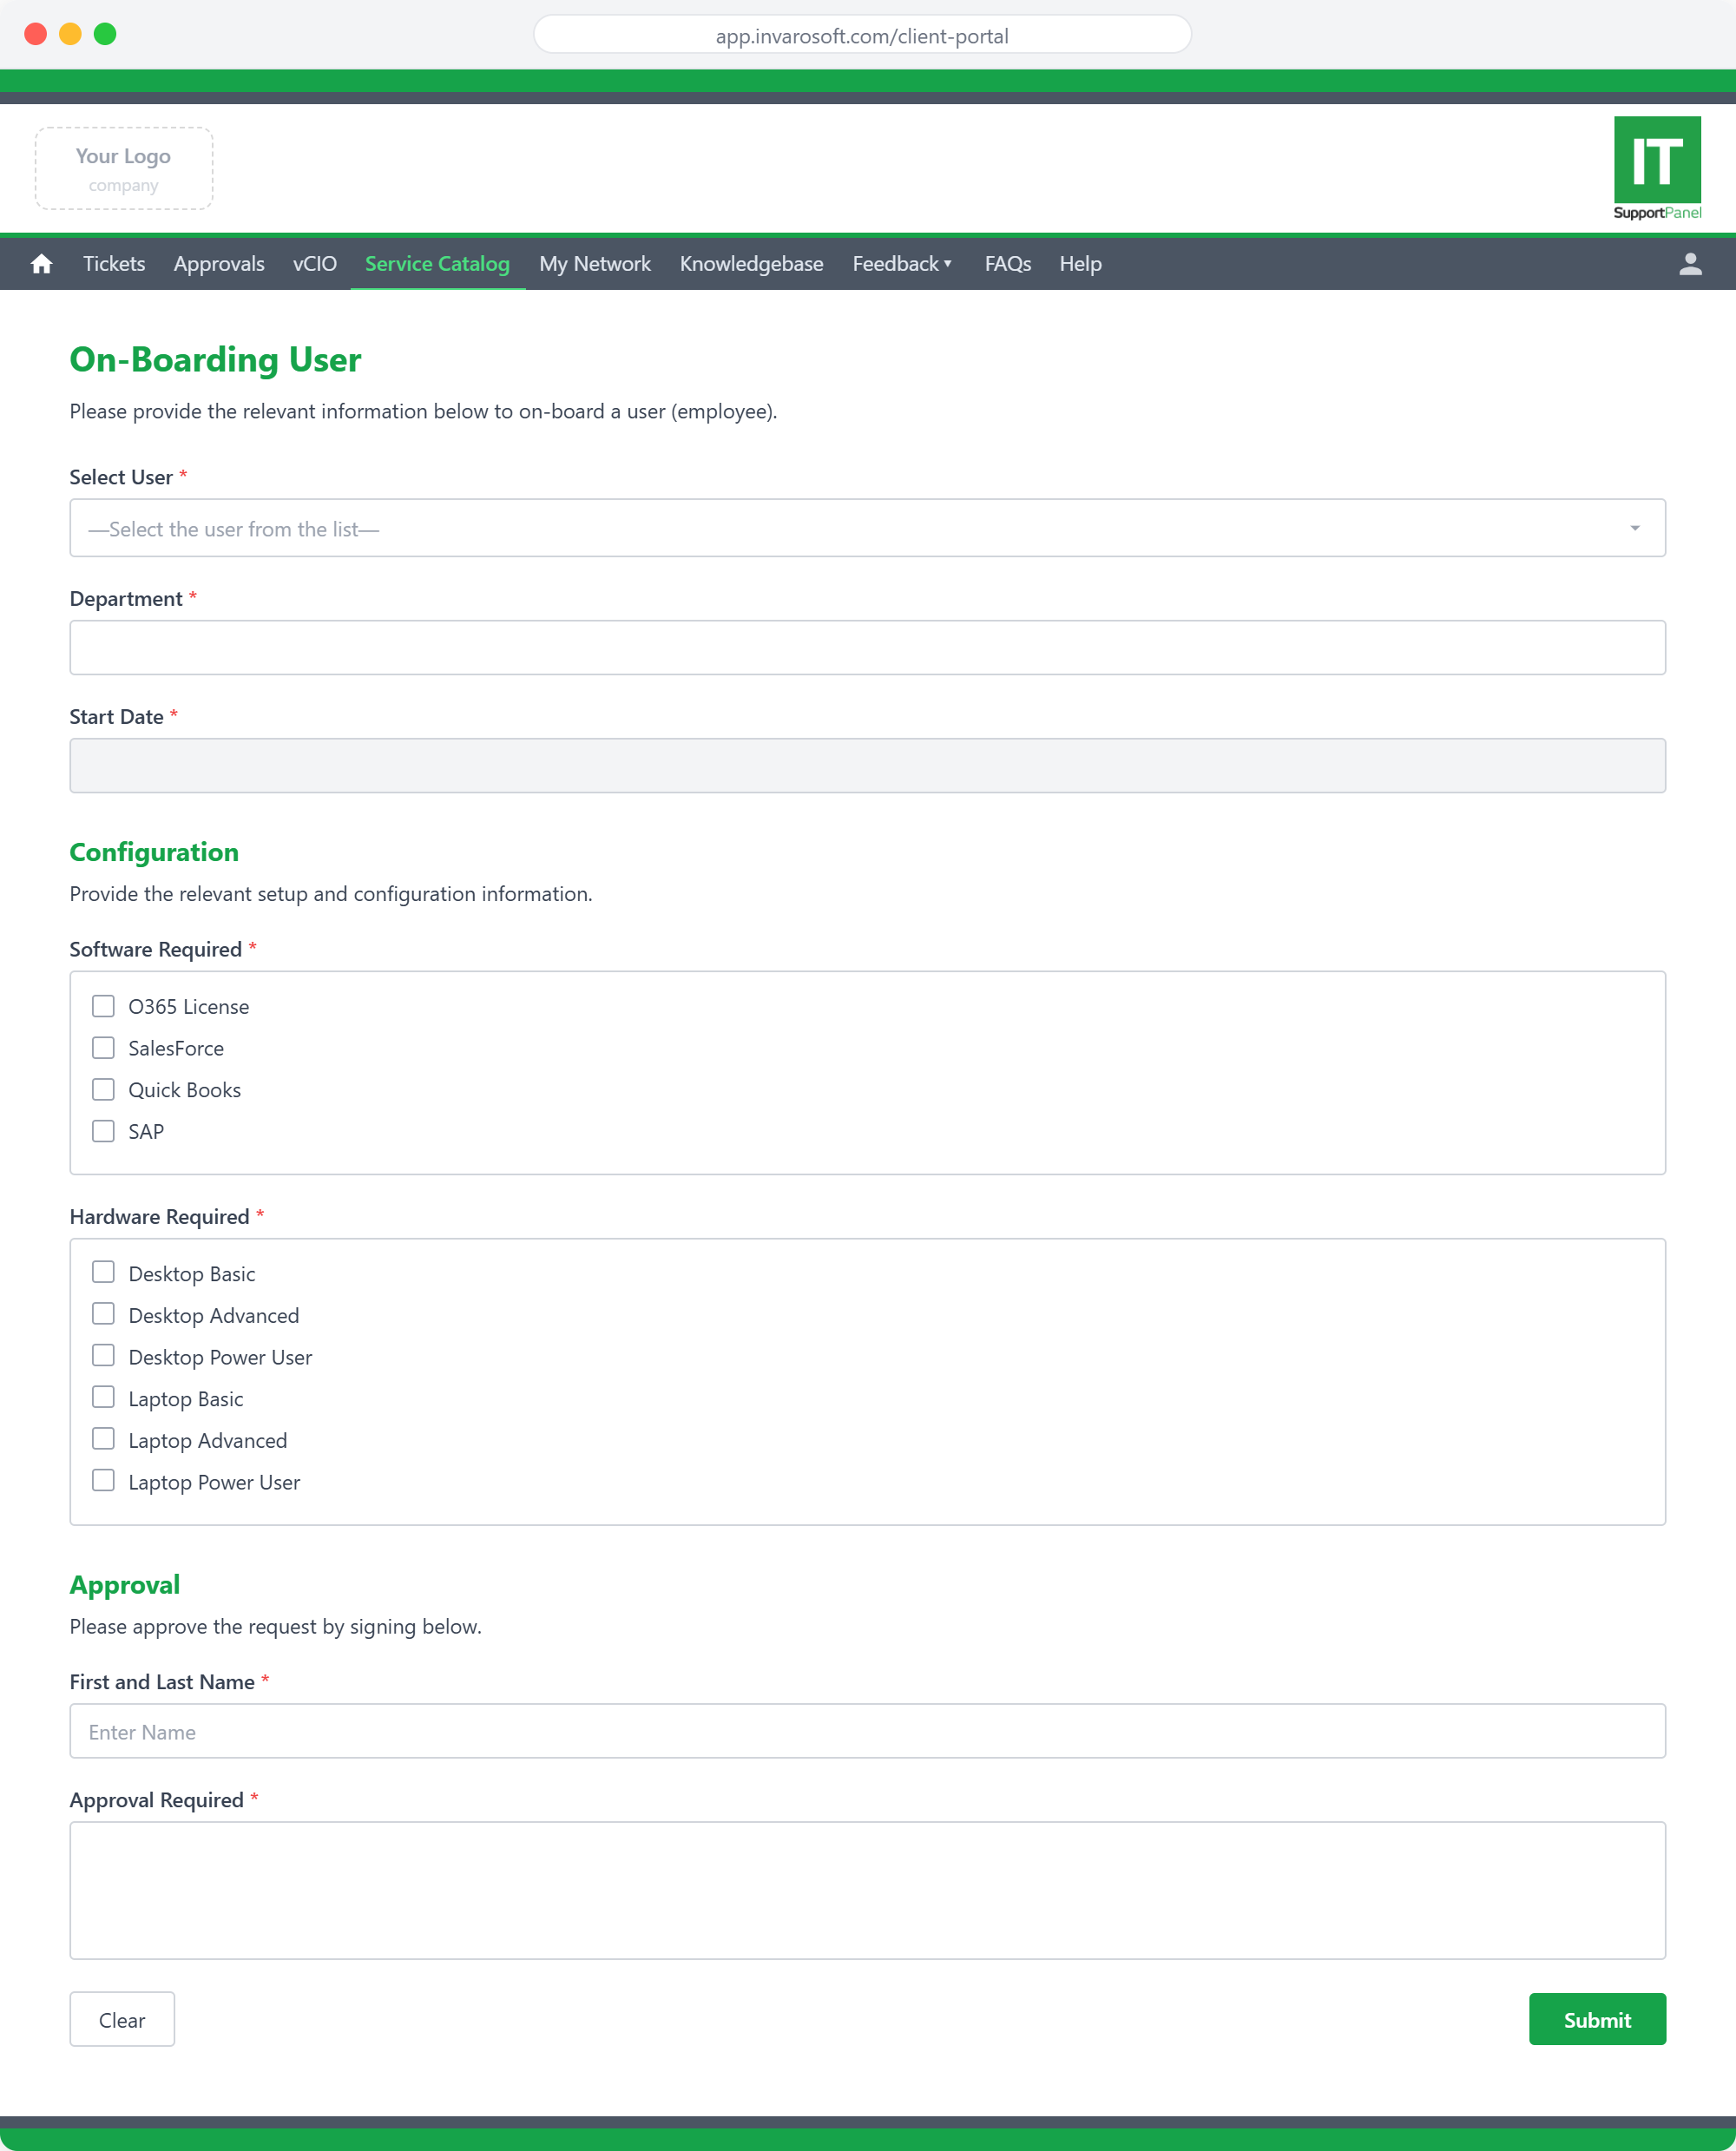Click the Your Logo company placeholder
This screenshot has height=2151, width=1736.
(x=124, y=168)
